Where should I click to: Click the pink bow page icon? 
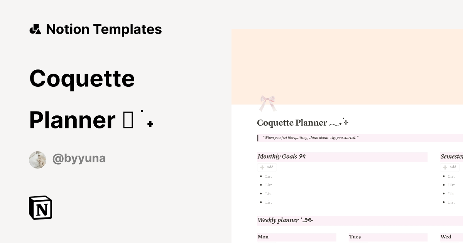(x=268, y=101)
